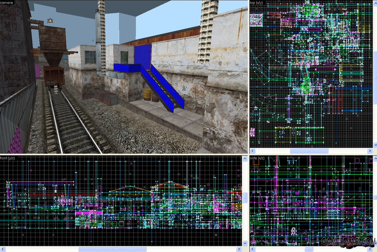Click down scroll arrow of front view
Screen dimensions: 377x252
245,243
